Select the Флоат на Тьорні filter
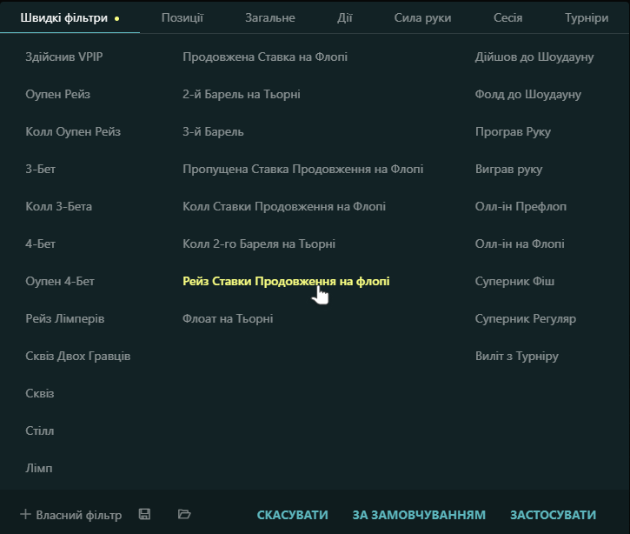Screen dimensions: 630x534 pyautogui.click(x=228, y=318)
